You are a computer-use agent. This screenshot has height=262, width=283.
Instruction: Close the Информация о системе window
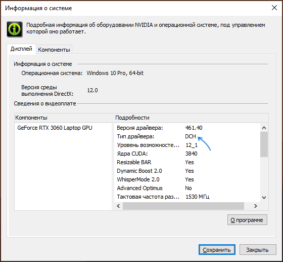pos(274,8)
